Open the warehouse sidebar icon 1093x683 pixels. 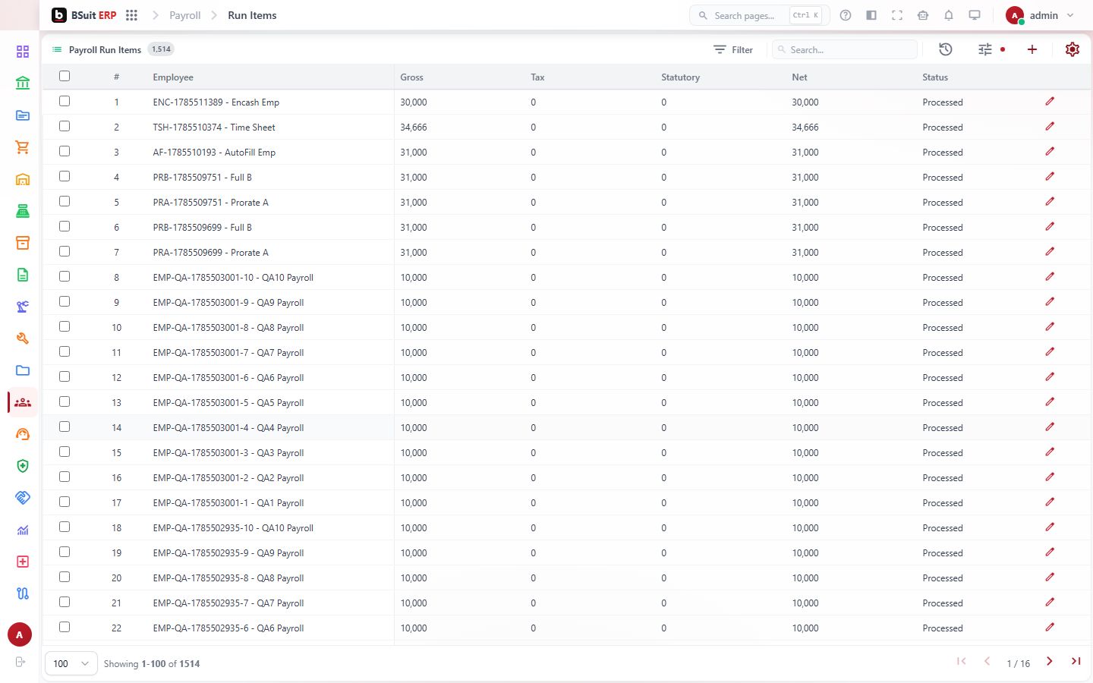[x=23, y=179]
